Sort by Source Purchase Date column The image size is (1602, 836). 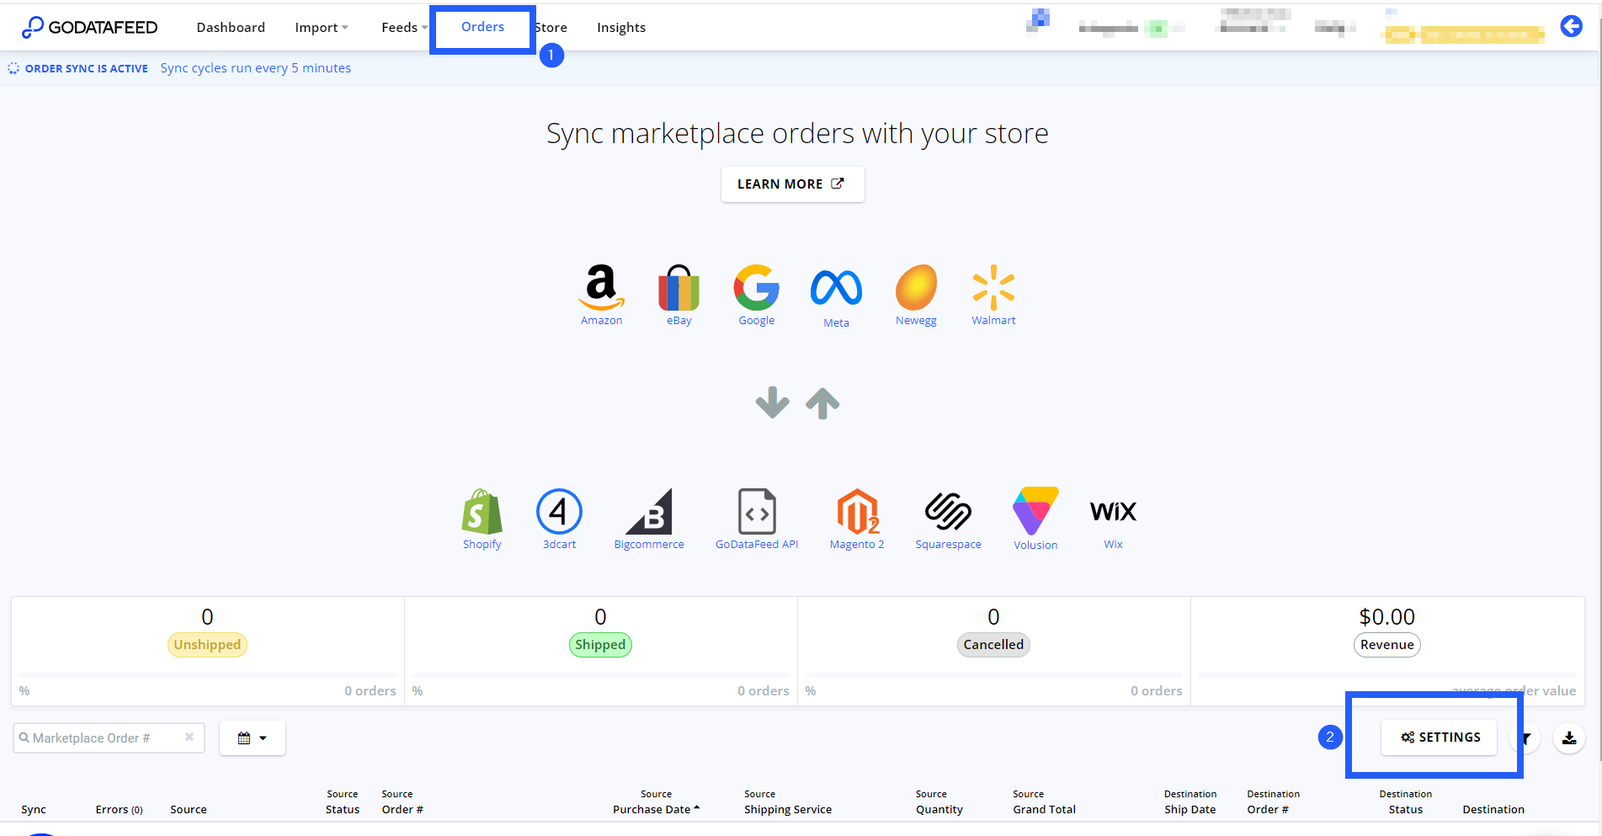tap(656, 802)
